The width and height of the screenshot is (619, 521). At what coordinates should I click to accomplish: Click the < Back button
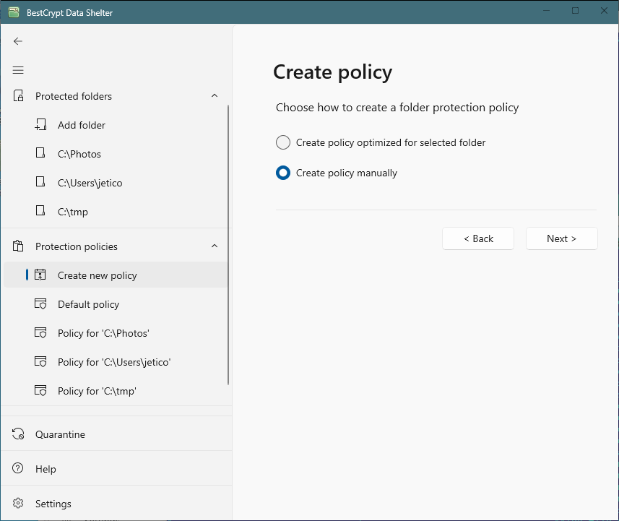tap(478, 238)
